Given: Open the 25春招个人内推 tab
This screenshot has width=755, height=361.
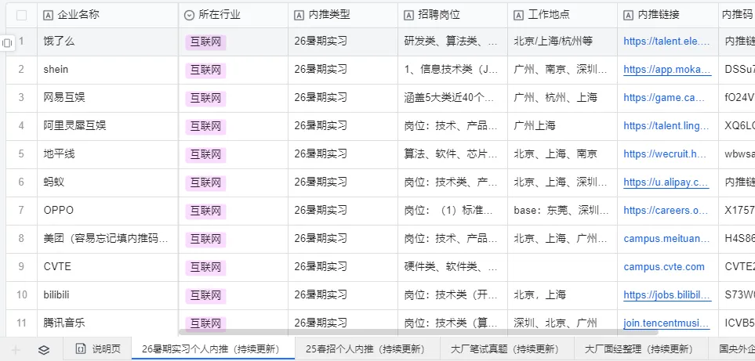Looking at the screenshot, I should click(x=368, y=348).
